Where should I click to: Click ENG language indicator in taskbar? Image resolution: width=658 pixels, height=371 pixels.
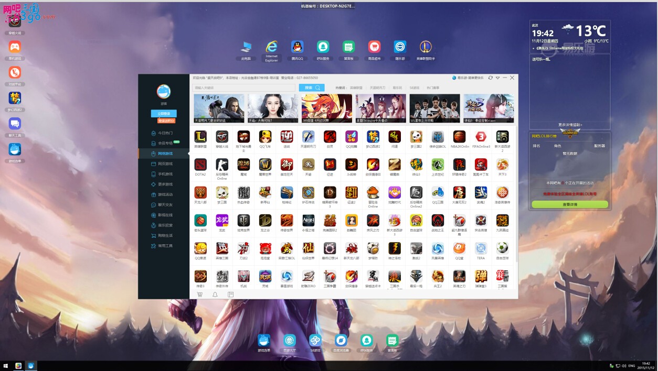[x=632, y=365]
